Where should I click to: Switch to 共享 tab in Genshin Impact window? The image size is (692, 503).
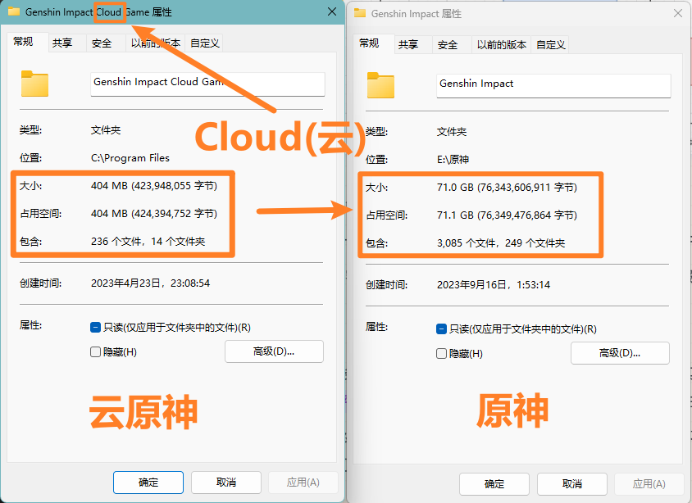click(x=413, y=45)
